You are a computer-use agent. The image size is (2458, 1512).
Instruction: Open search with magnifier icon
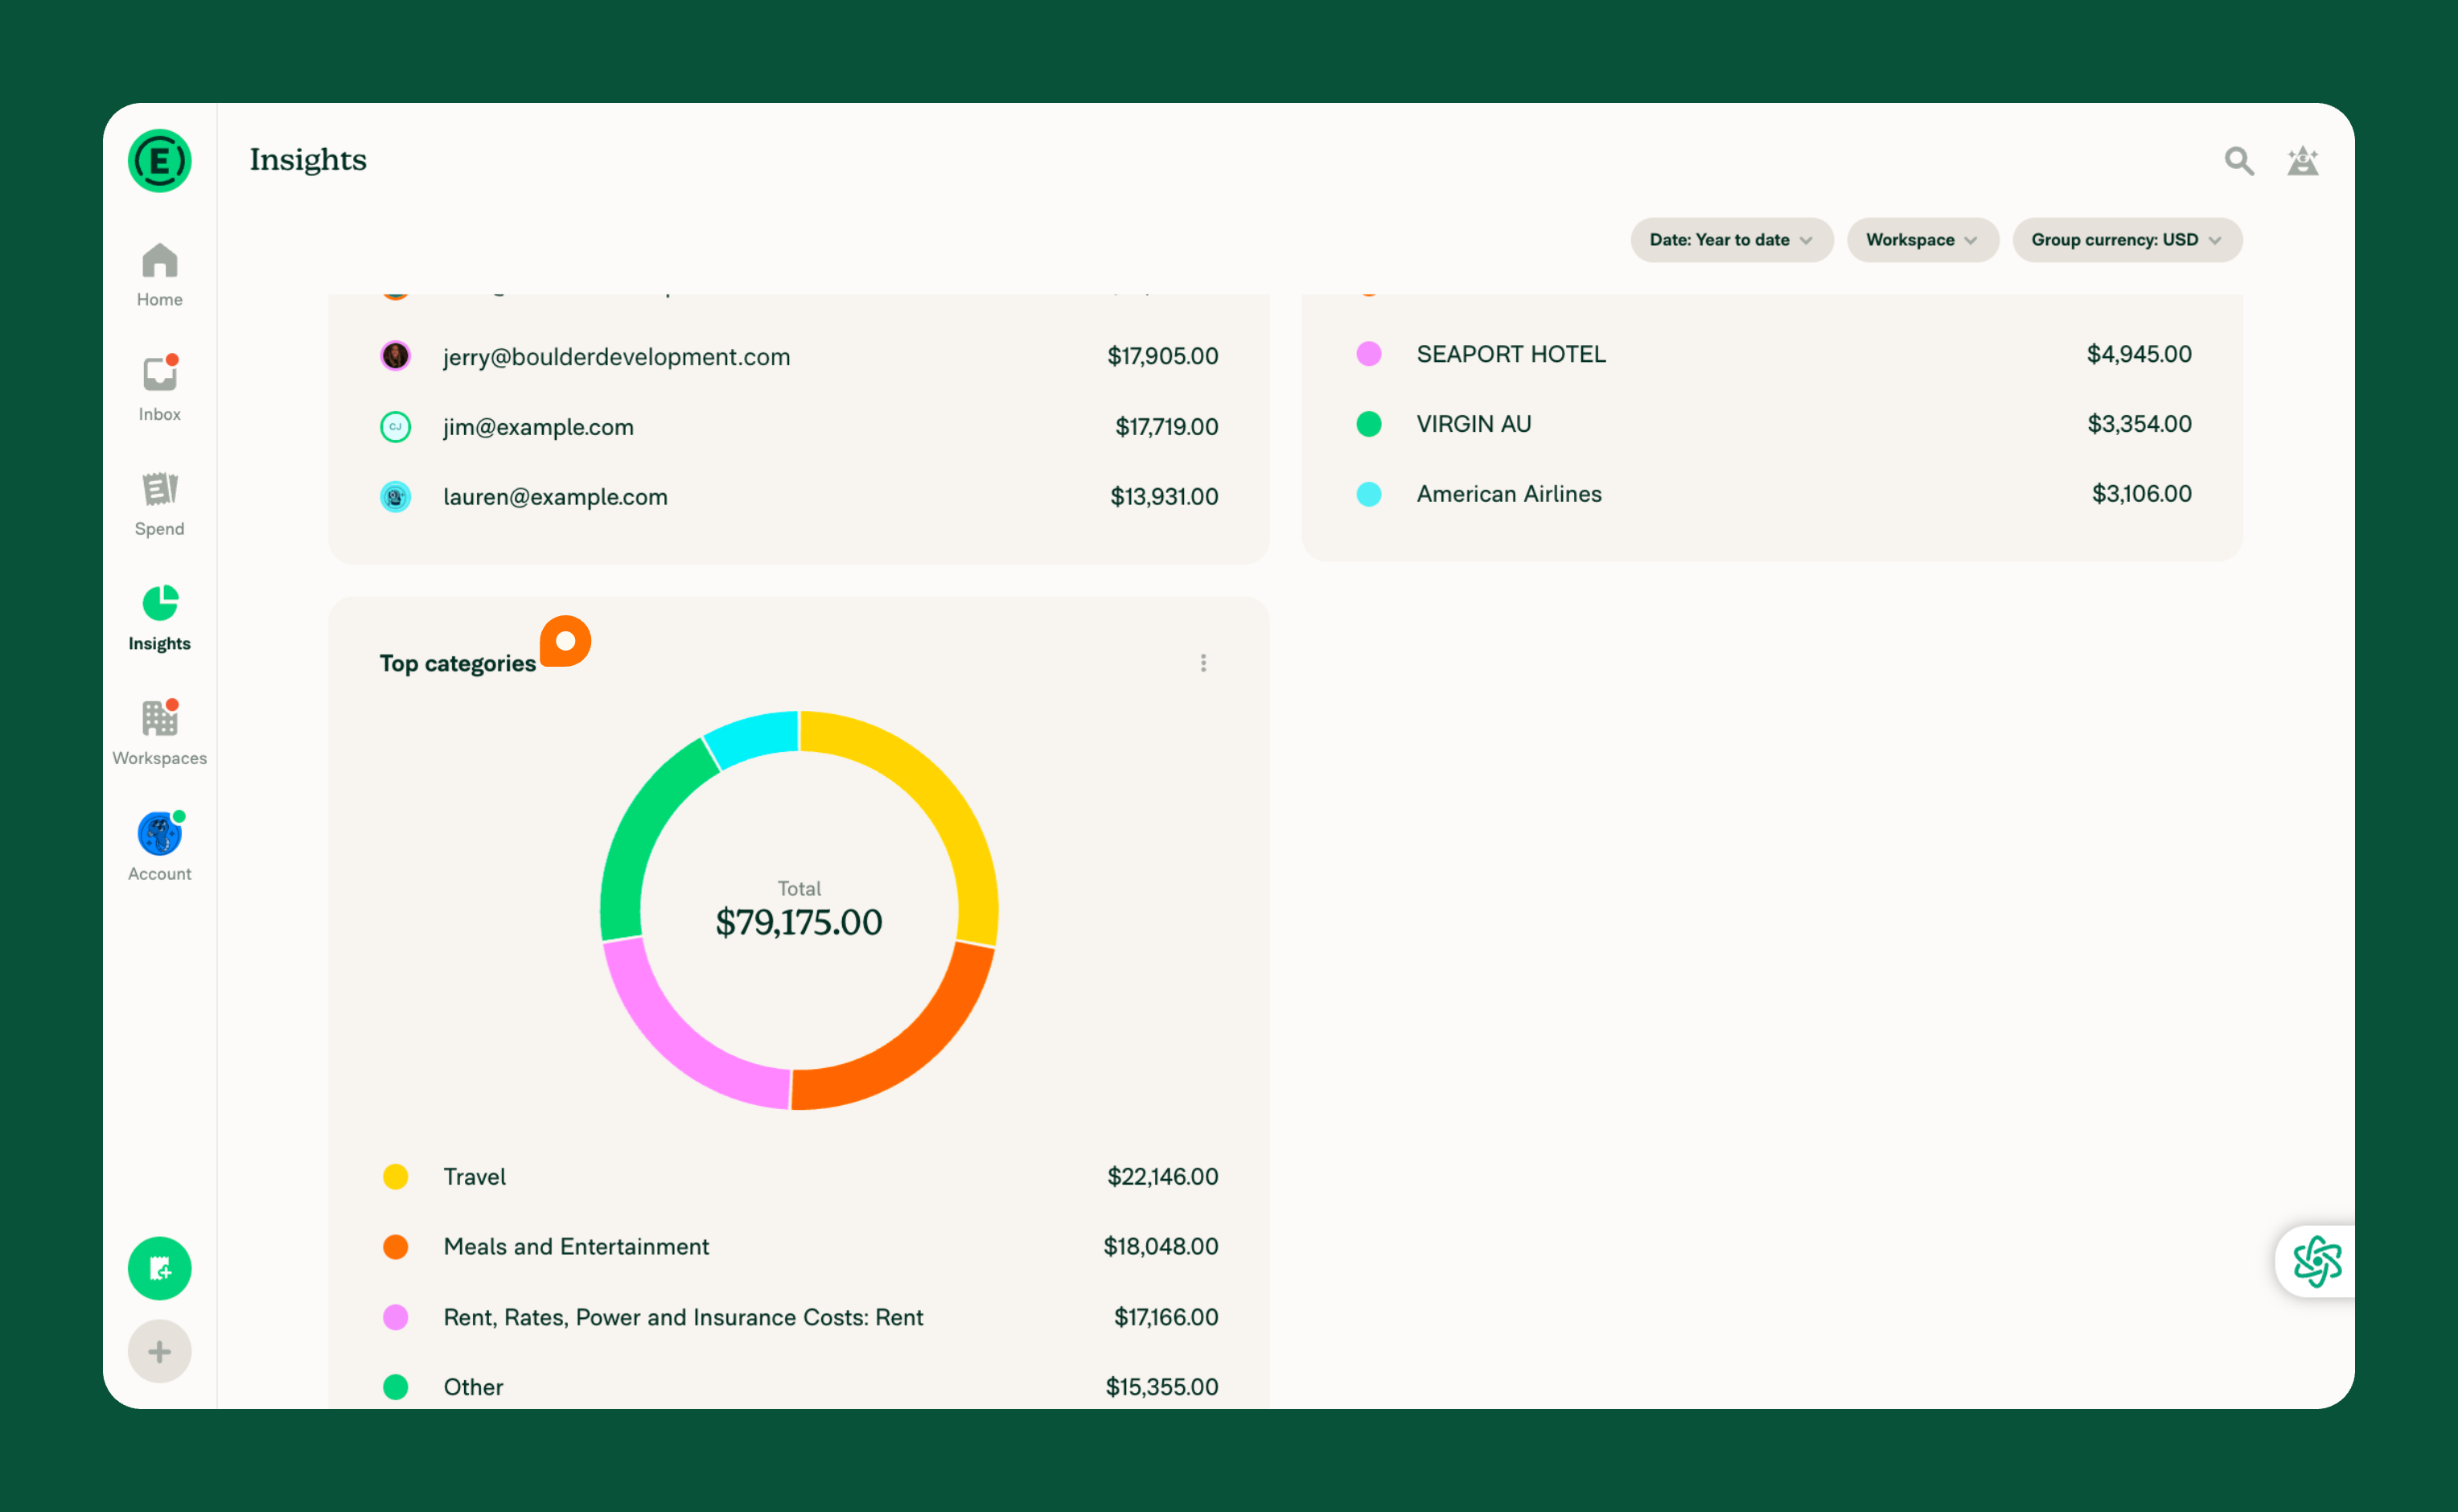click(x=2238, y=161)
